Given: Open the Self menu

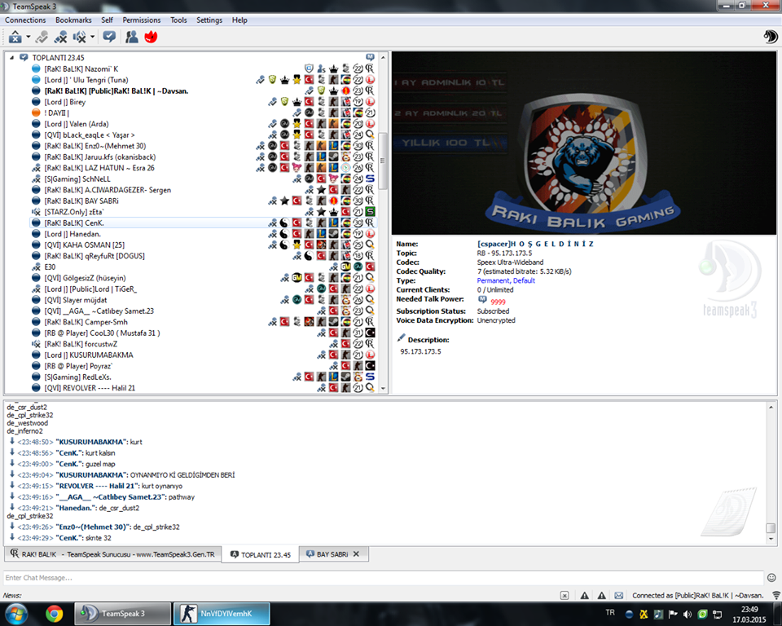Looking at the screenshot, I should point(107,20).
